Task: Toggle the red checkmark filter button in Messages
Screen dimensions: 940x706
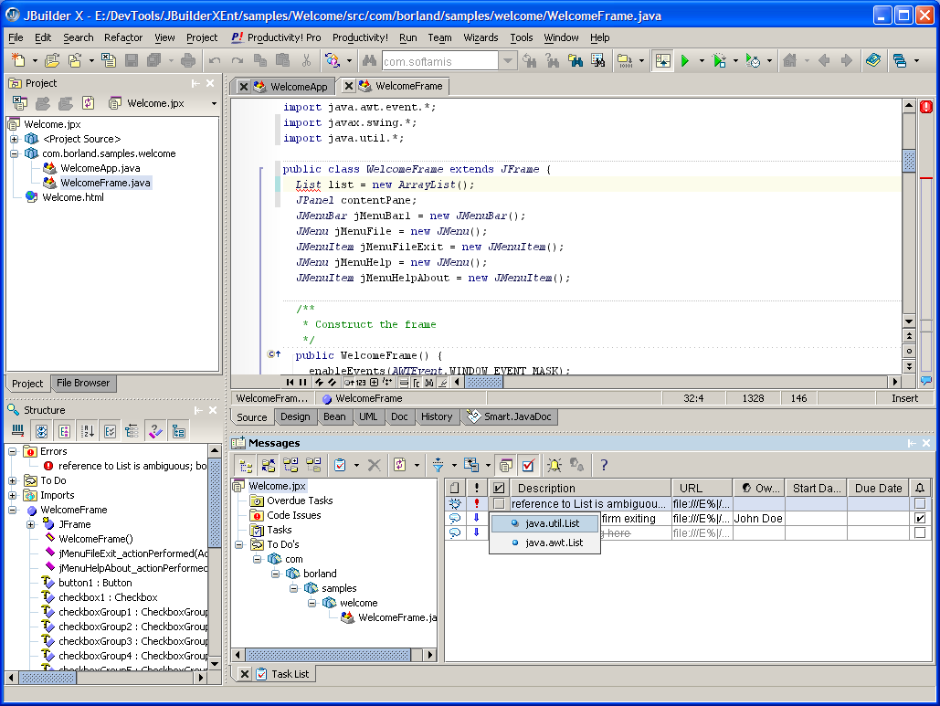Action: [x=528, y=465]
